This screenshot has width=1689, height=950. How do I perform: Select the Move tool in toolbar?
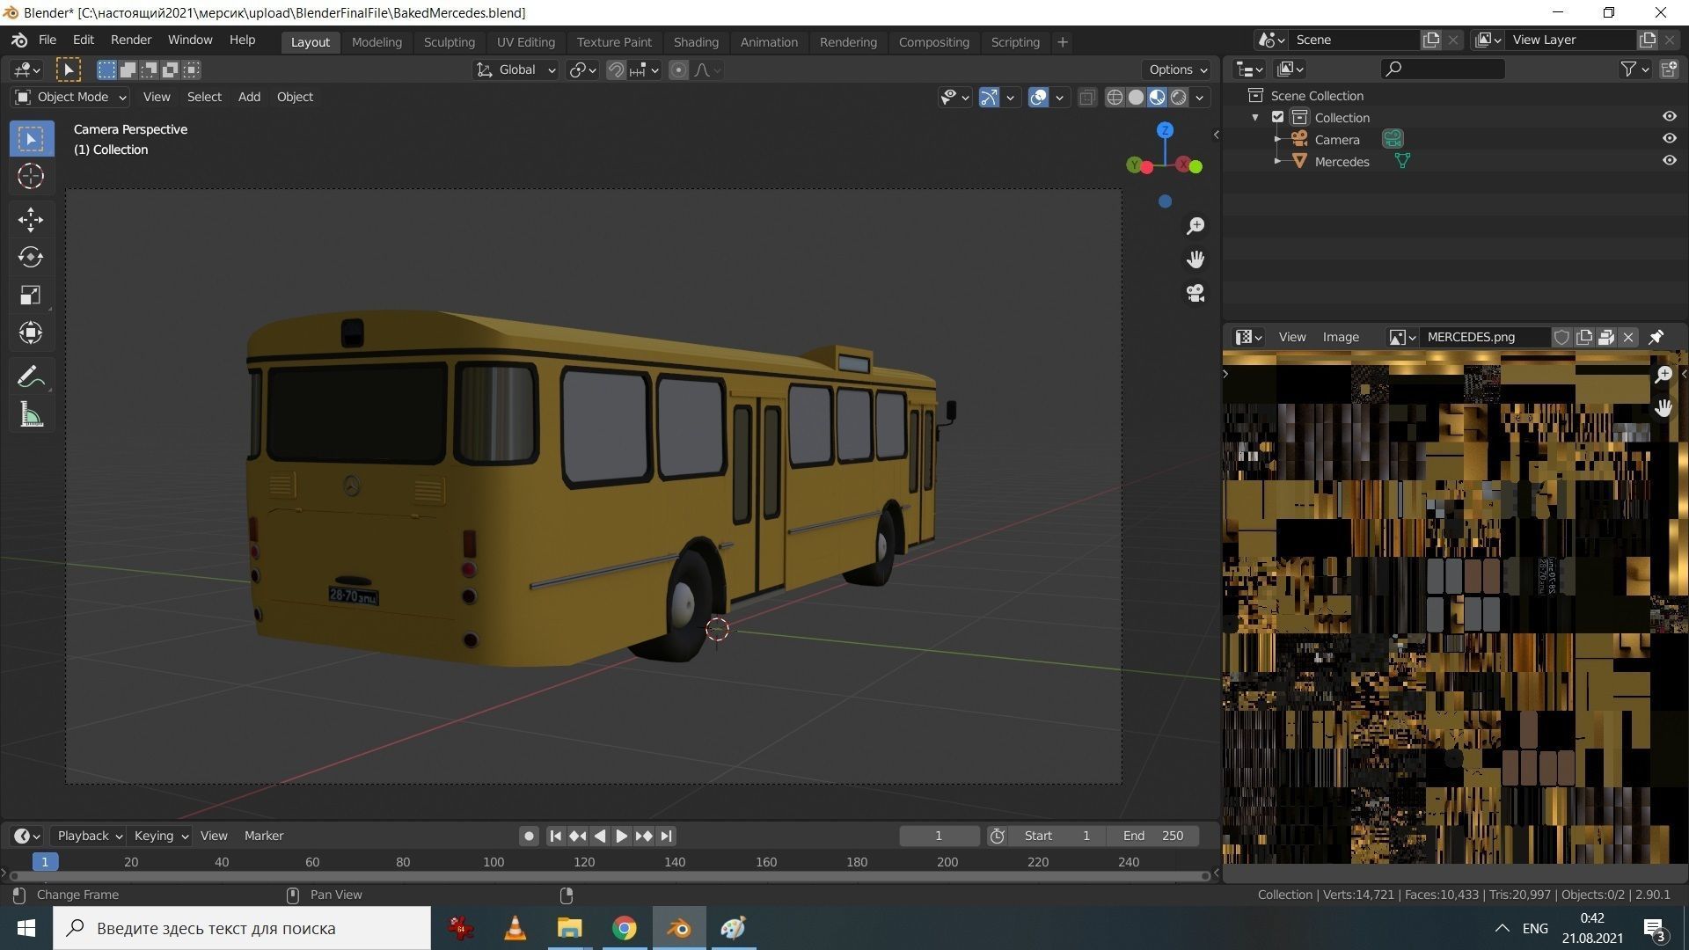[31, 219]
